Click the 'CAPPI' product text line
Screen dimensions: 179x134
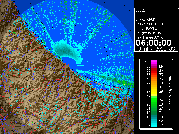(140, 15)
